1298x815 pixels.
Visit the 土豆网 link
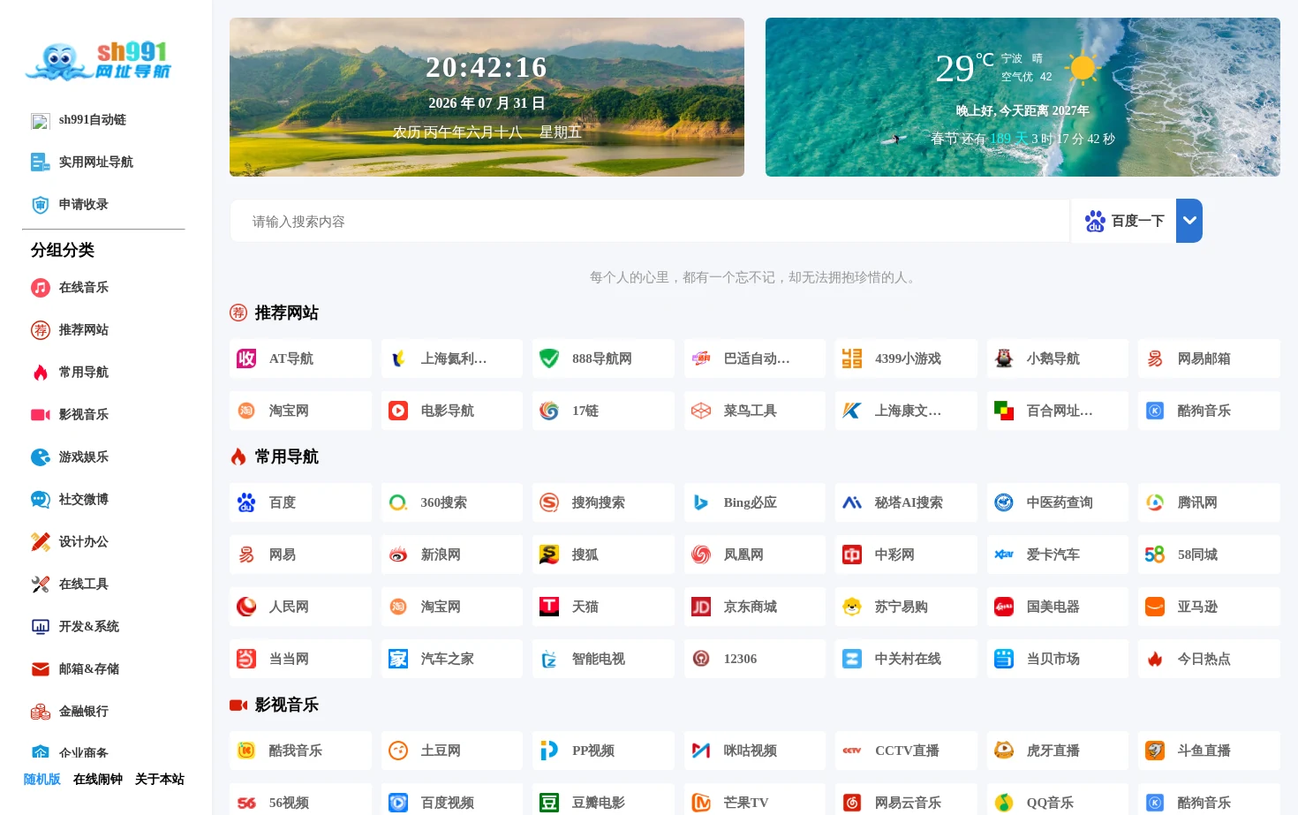pyautogui.click(x=452, y=751)
